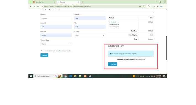Click the Address 1 input field

90,18
